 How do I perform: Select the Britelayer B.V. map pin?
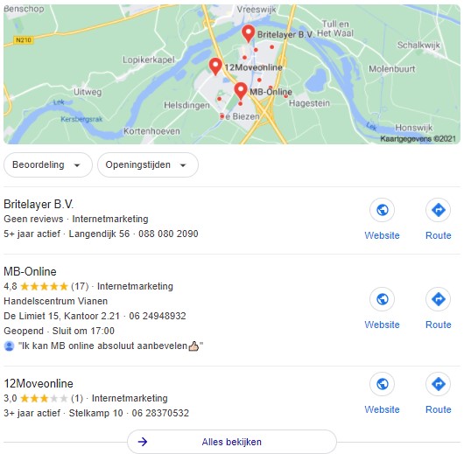pos(249,33)
